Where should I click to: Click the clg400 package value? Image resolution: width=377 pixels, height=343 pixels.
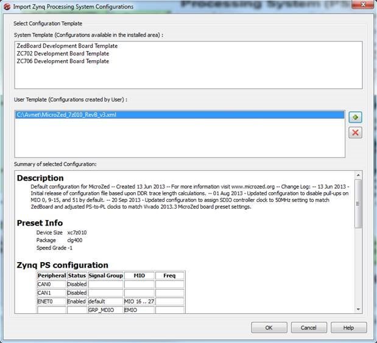coord(75,240)
